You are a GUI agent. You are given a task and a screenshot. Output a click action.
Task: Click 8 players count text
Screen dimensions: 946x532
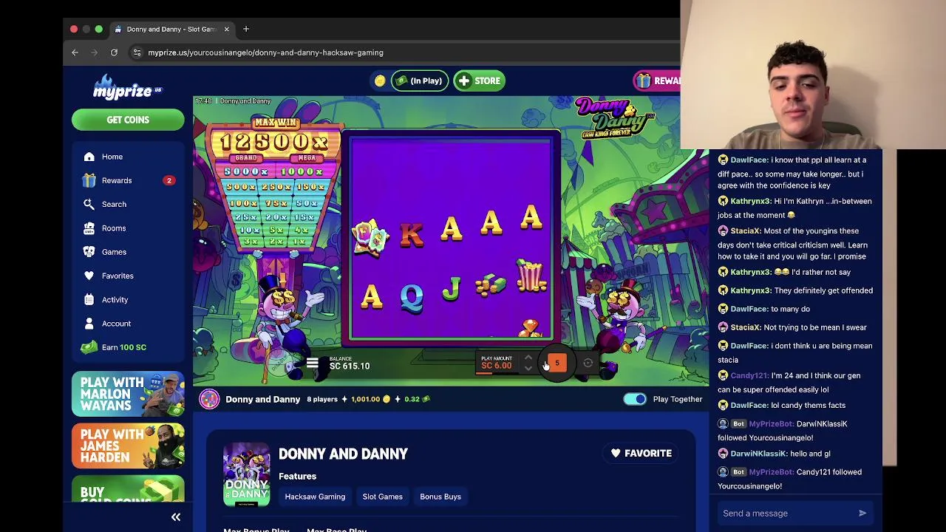click(x=322, y=399)
